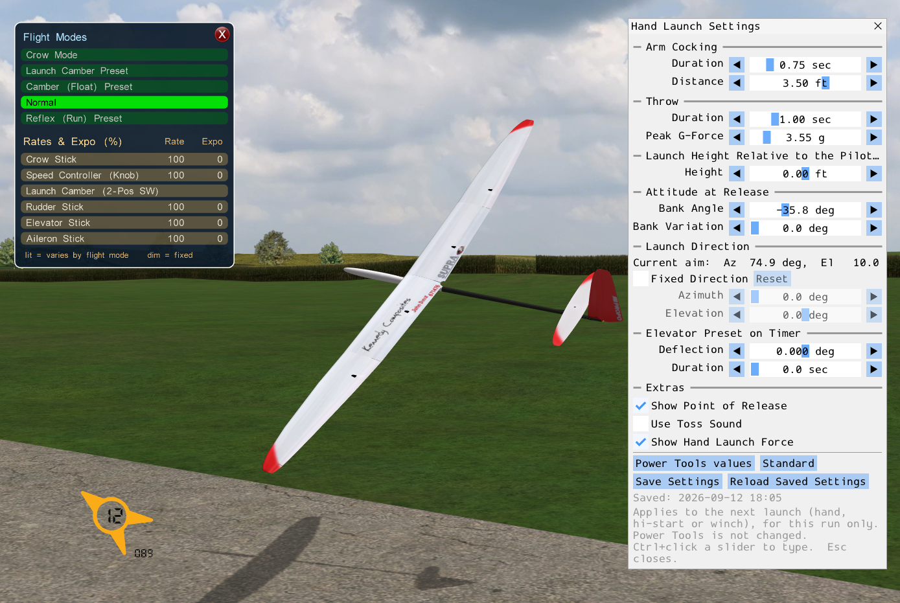
Task: Select Camber (Float) Preset flight mode
Action: (124, 87)
